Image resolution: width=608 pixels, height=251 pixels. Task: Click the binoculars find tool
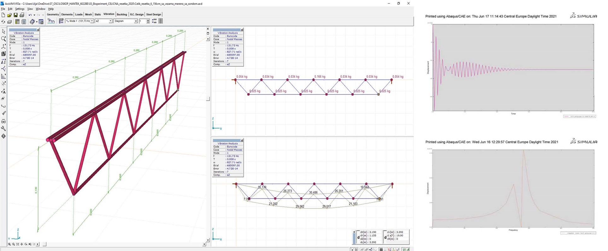click(x=3, y=121)
